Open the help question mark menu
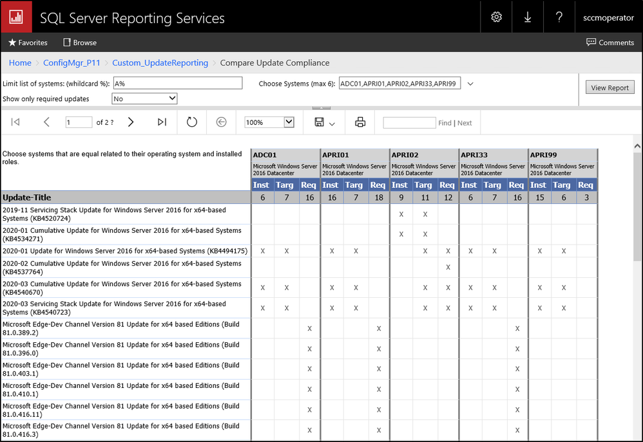Screen dimensions: 643x442 click(x=559, y=17)
